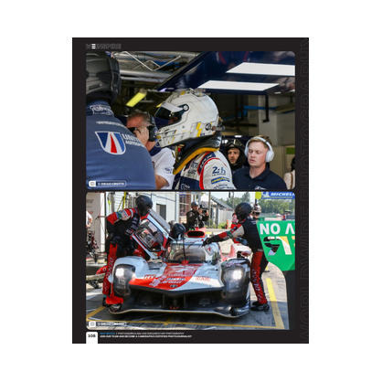The height and width of the screenshot is (382, 382).
Task: Select the Diego Crotti credit on the bottom photo
Action: pyautogui.click(x=111, y=324)
